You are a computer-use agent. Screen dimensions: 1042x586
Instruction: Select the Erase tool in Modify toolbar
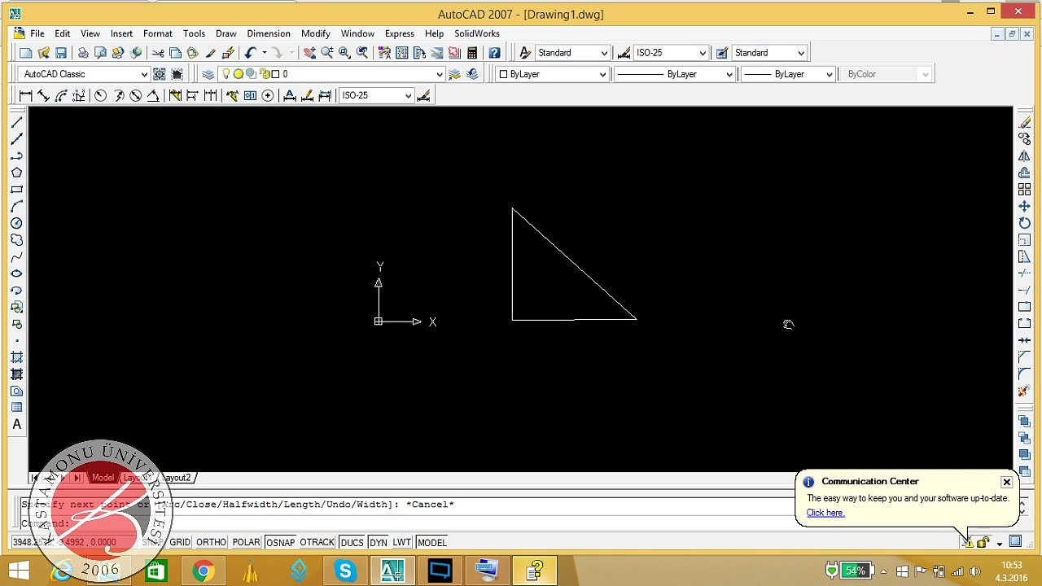pos(1024,122)
